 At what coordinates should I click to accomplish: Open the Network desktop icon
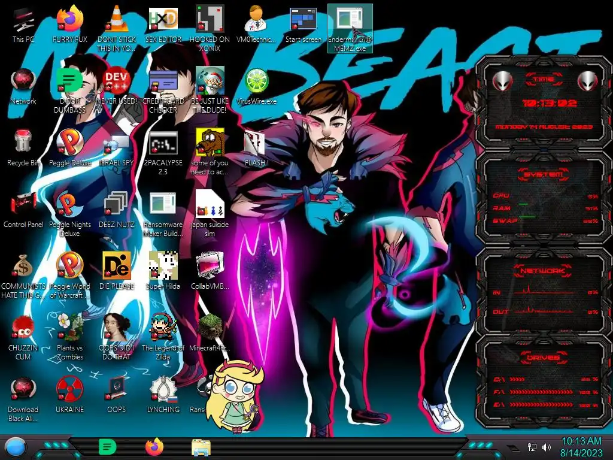click(23, 87)
